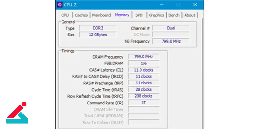Click the NB Frequency value field
Viewport: 259px width, 129px height.
tap(171, 41)
